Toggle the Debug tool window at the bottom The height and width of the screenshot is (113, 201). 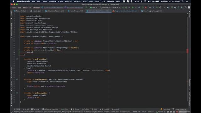tap(75, 109)
